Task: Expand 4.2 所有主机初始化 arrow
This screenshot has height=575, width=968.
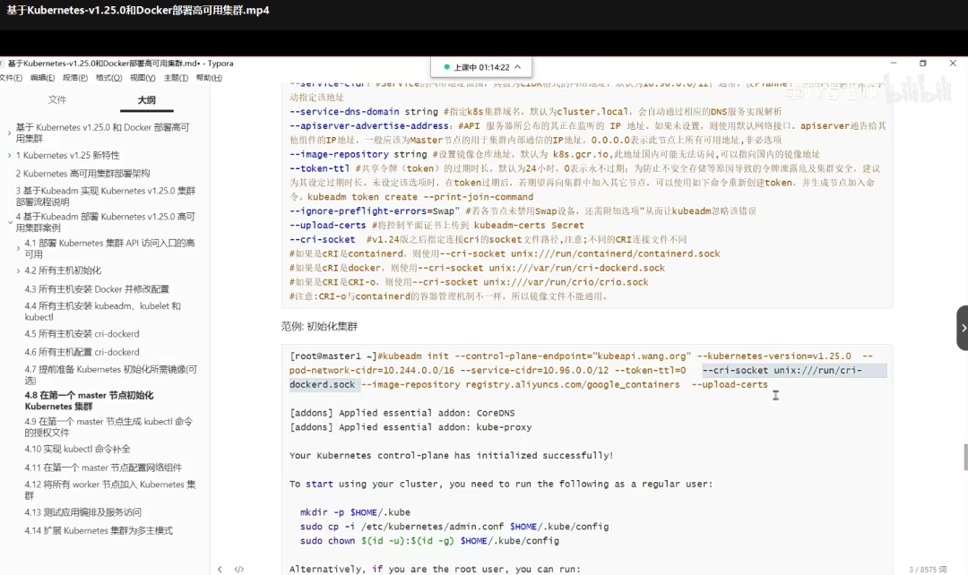Action: tap(18, 270)
